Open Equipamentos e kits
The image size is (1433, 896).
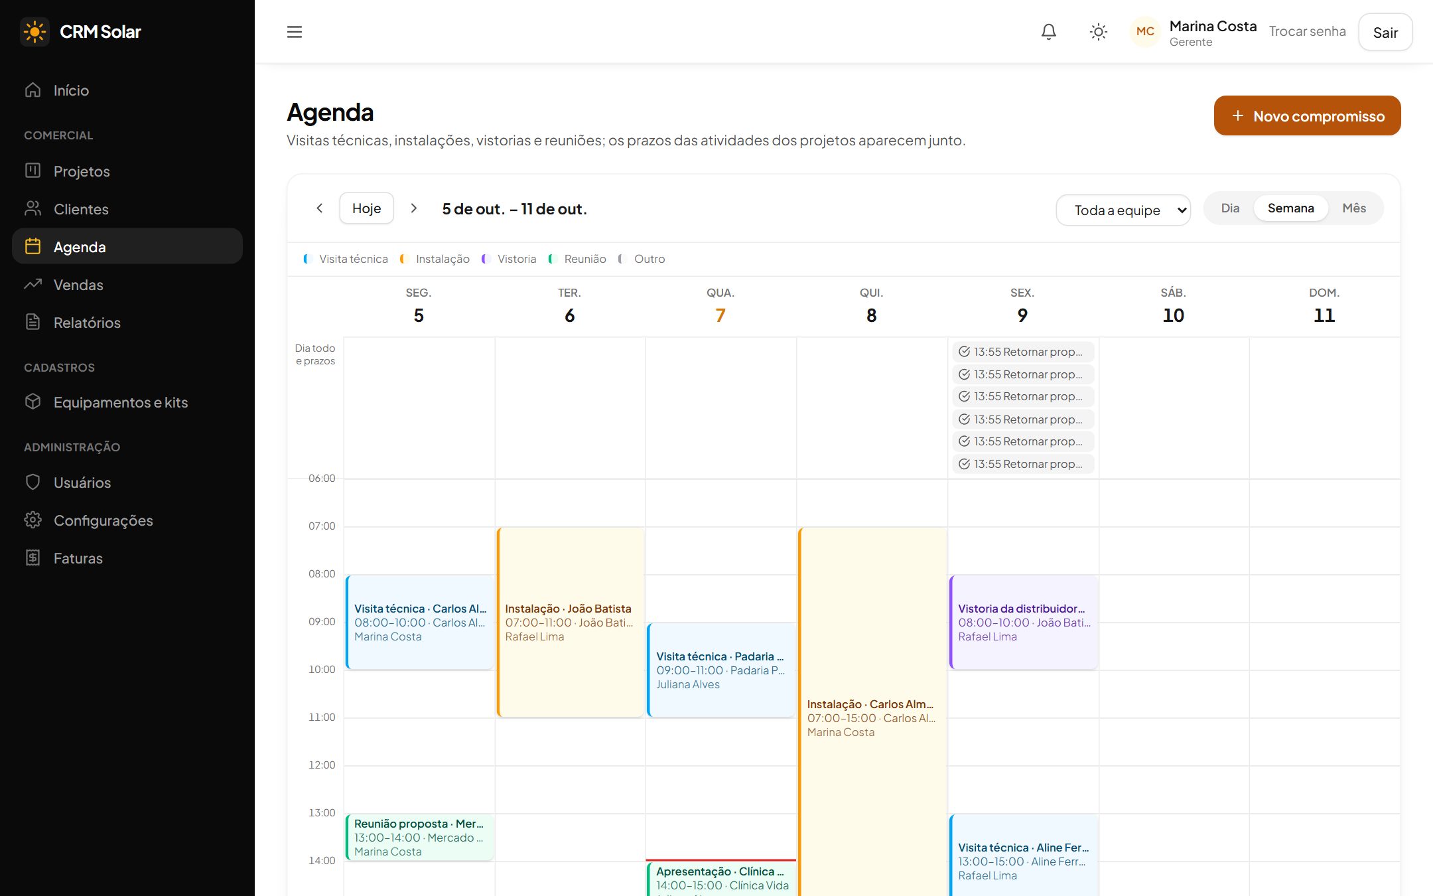[x=127, y=402]
